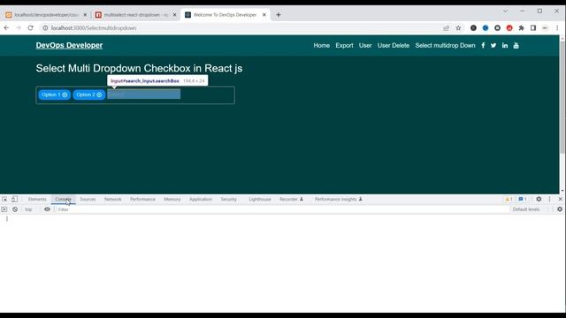The height and width of the screenshot is (318, 566).
Task: Switch to the Performance insights tab
Action: pos(338,199)
